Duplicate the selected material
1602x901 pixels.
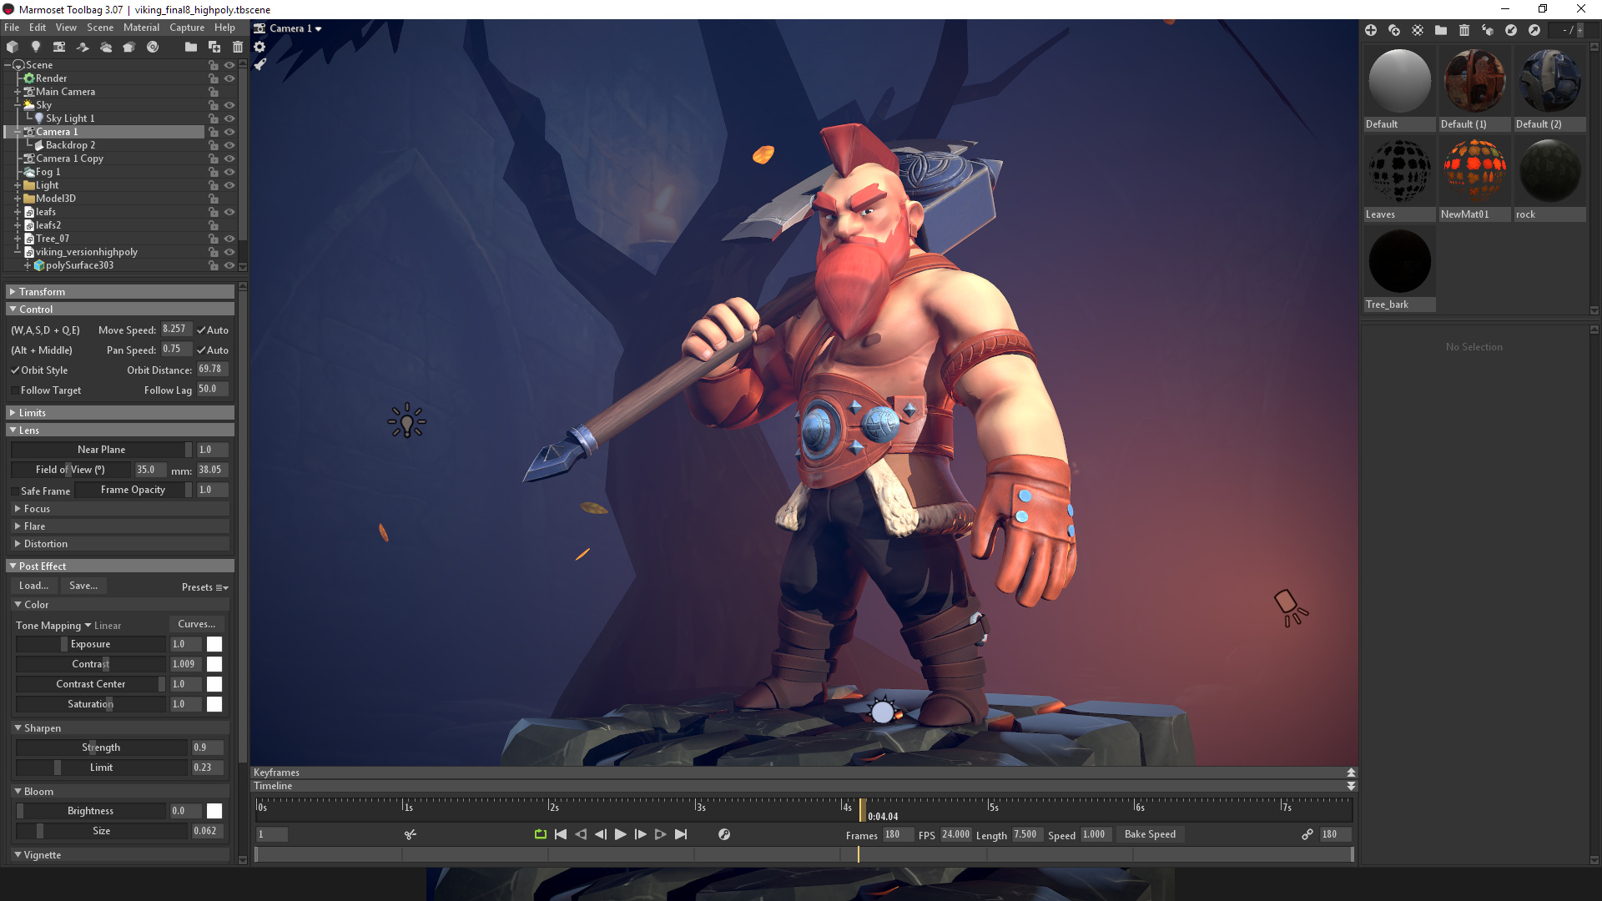pyautogui.click(x=1394, y=30)
